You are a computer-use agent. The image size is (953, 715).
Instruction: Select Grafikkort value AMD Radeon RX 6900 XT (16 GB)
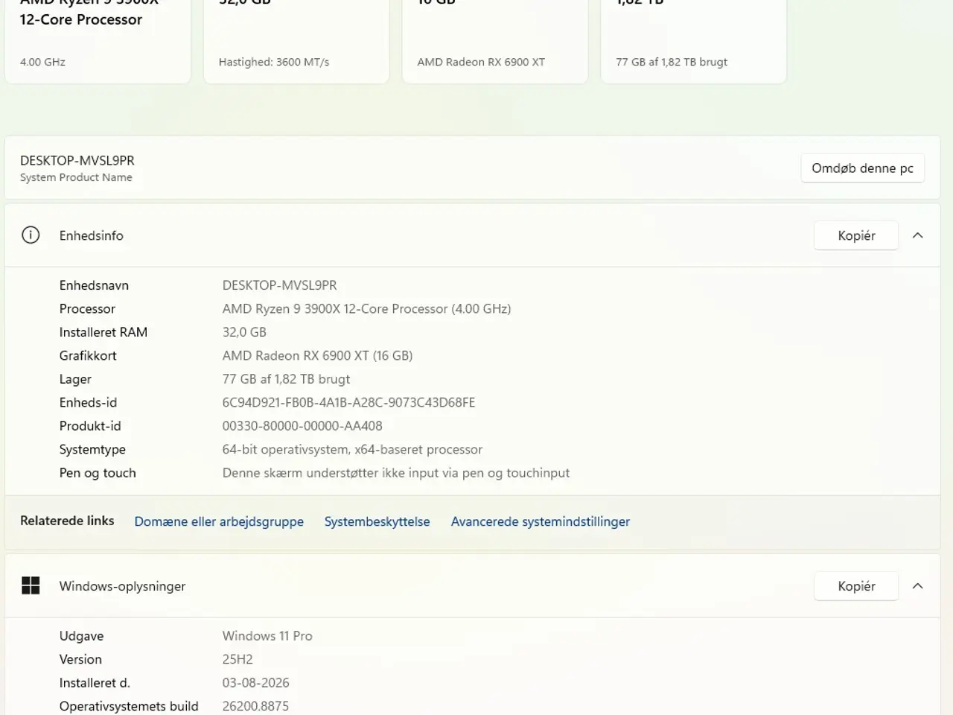click(x=317, y=355)
